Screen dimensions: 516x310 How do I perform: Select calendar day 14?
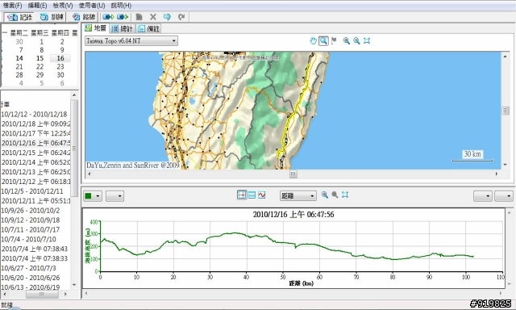point(19,58)
